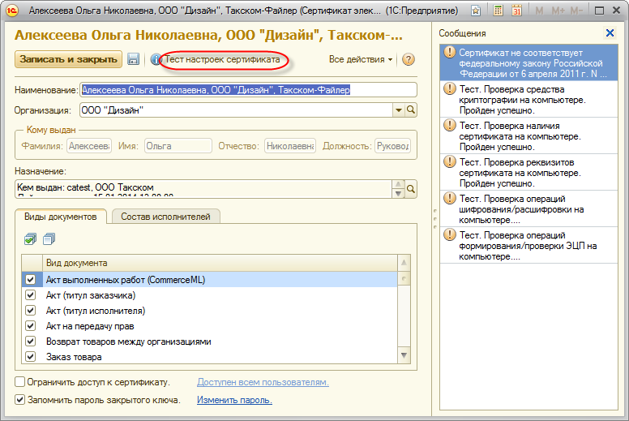Click in the Наименование input field
This screenshot has width=629, height=421.
tap(248, 90)
